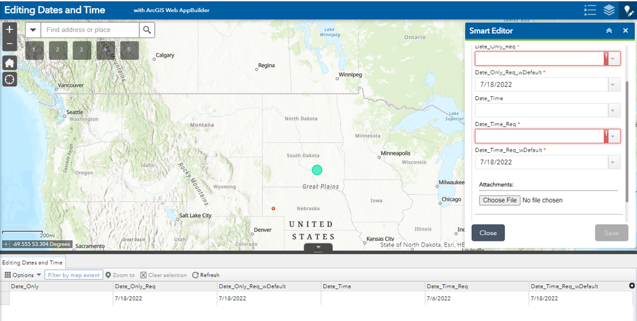Click the show/hide columns plus icon
This screenshot has width=637, height=321.
[632, 286]
